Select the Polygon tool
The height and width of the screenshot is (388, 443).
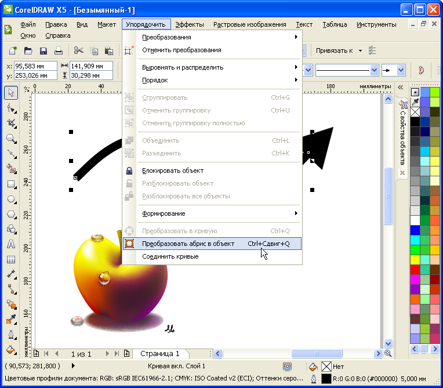pyautogui.click(x=11, y=214)
